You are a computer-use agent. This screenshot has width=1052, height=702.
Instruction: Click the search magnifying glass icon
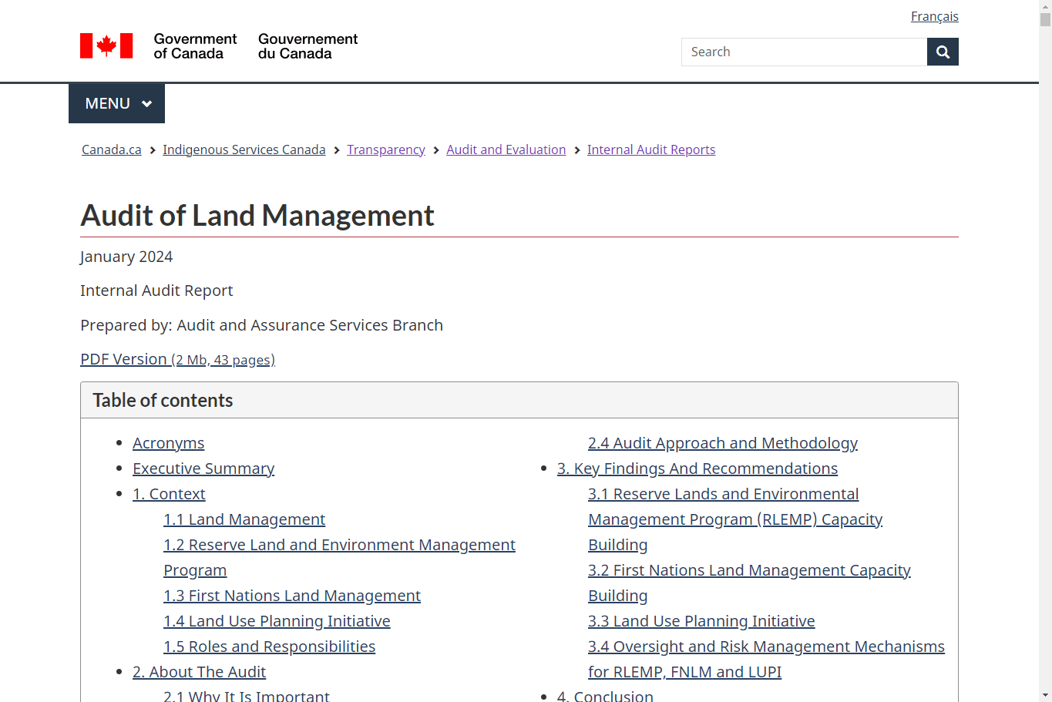(942, 52)
